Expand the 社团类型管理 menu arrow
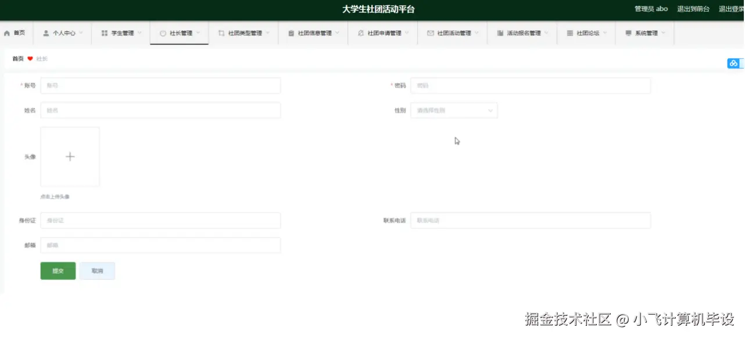Viewport: 745px width, 338px height. pos(268,33)
